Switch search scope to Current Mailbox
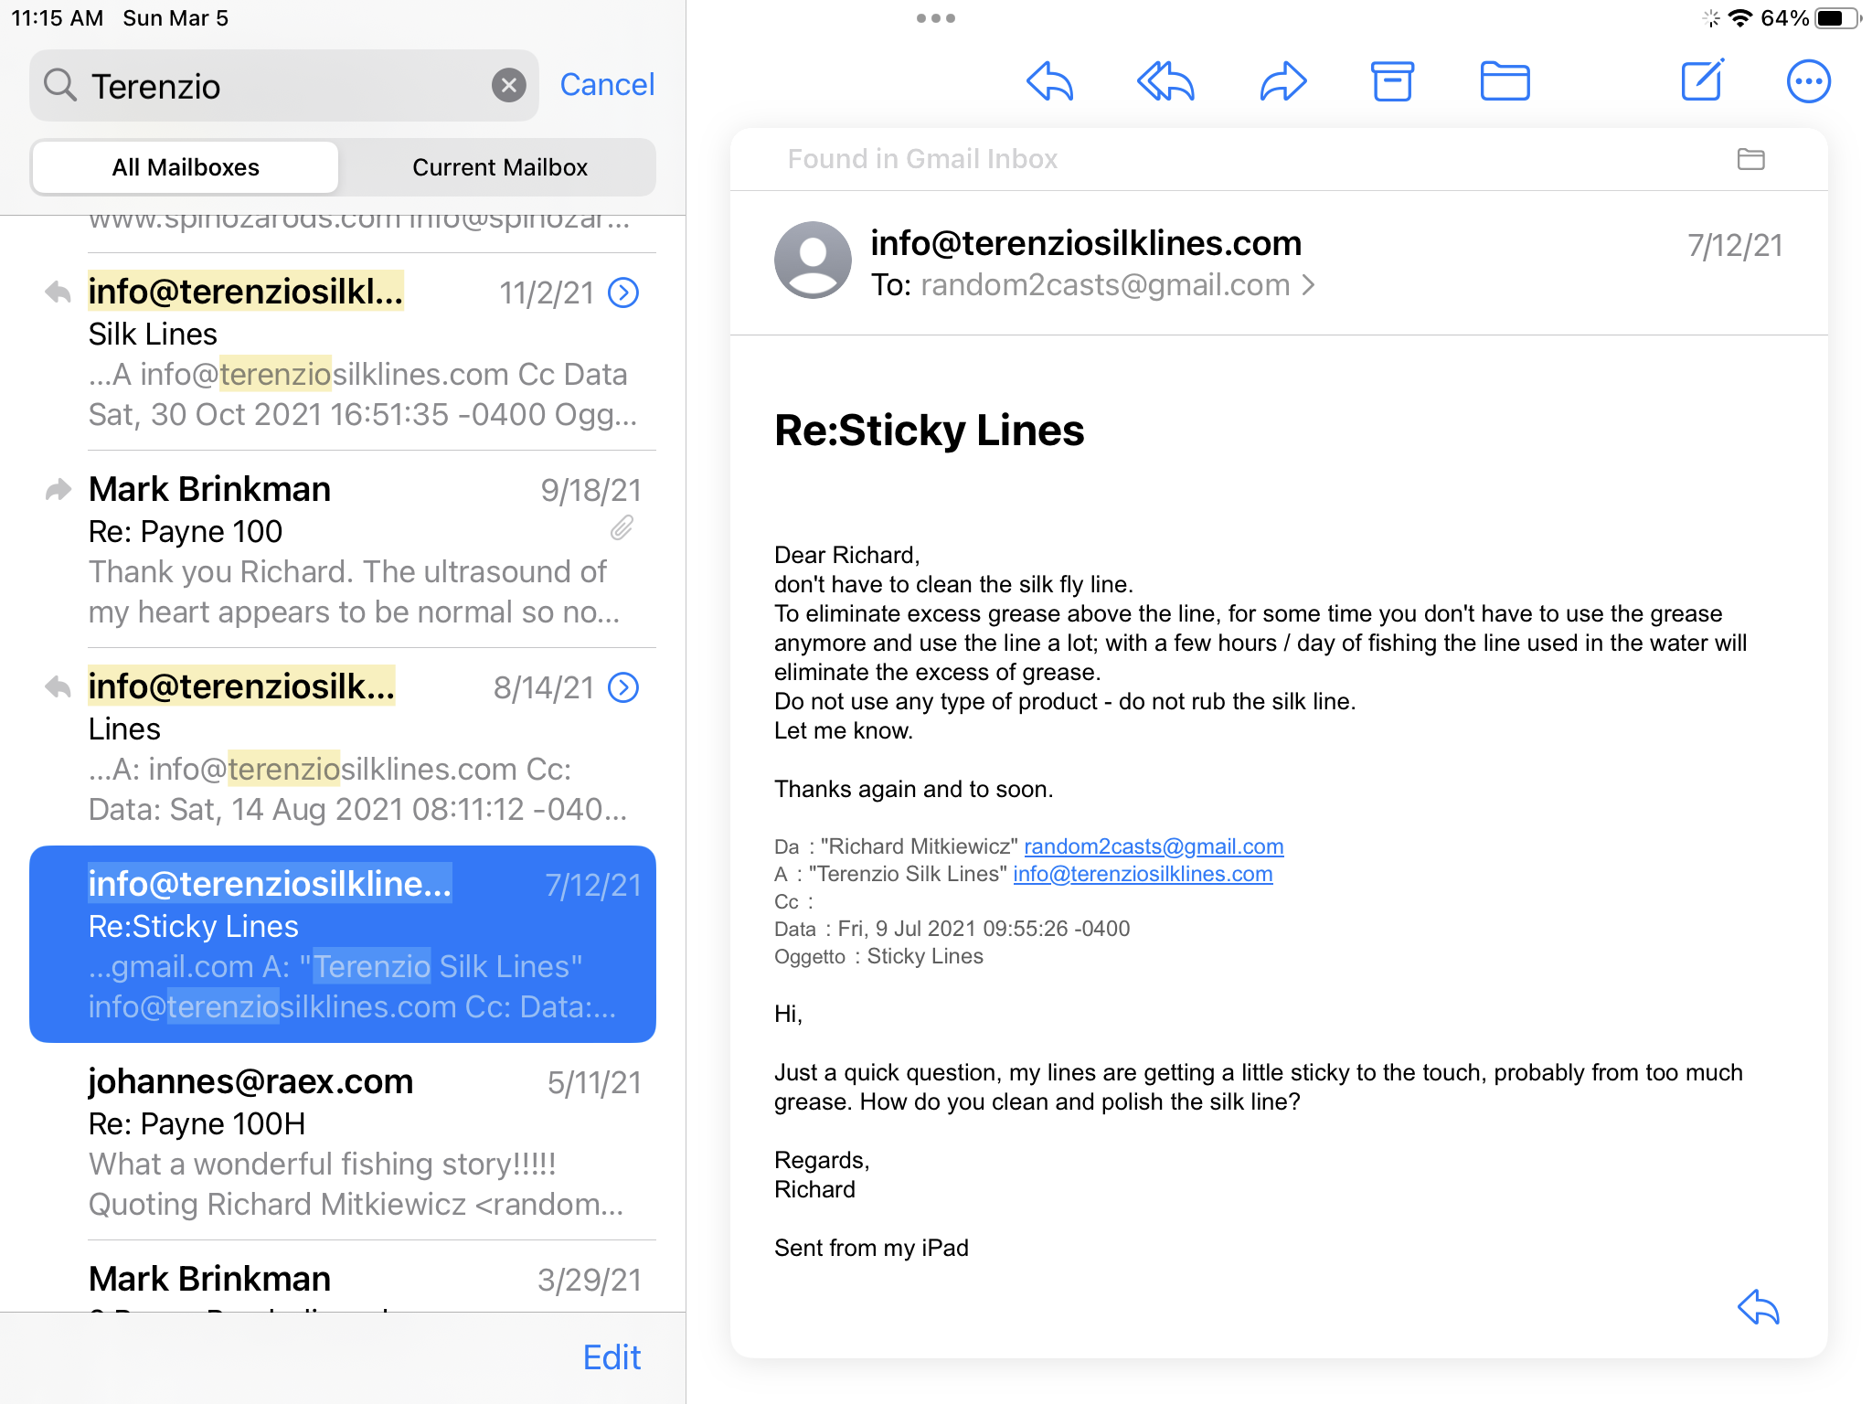The image size is (1872, 1404). (499, 167)
